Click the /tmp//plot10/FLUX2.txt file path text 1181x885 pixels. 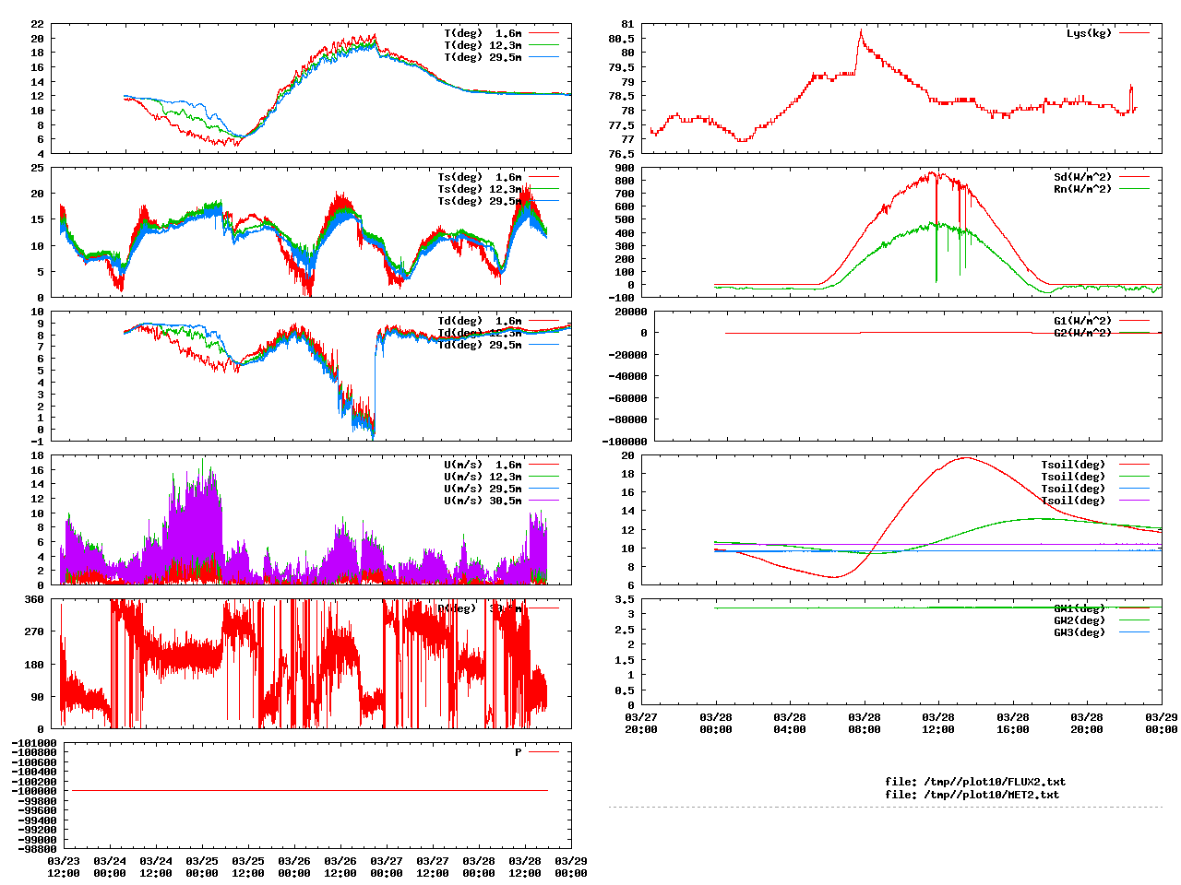coord(975,782)
